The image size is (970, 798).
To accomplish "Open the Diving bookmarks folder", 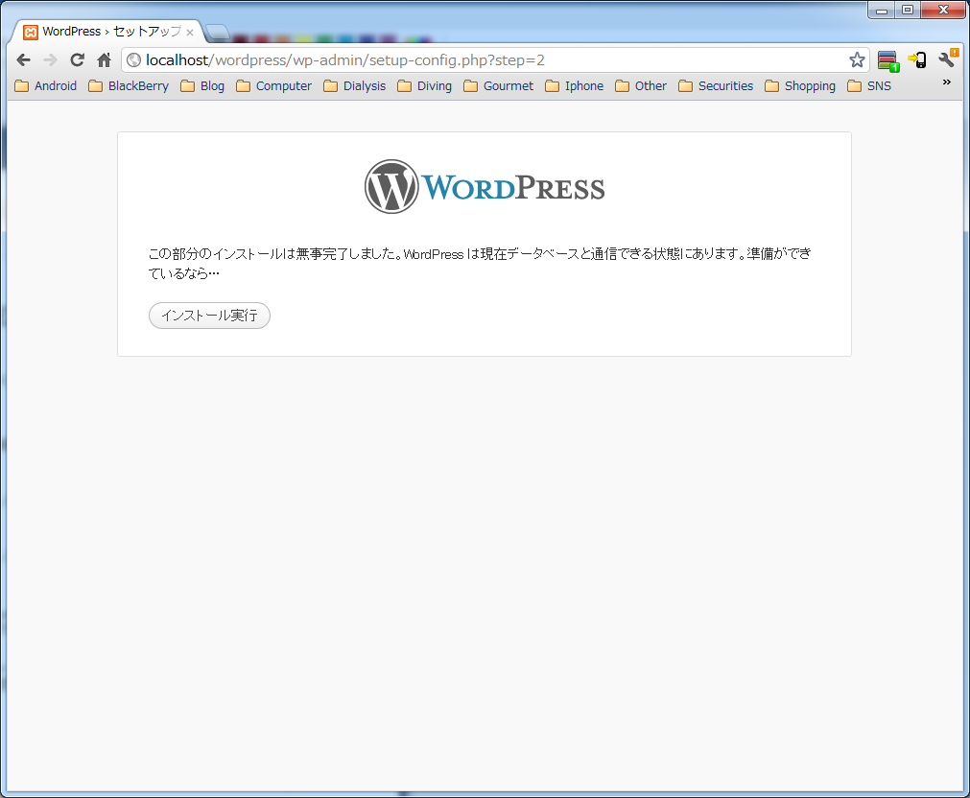I will 424,86.
